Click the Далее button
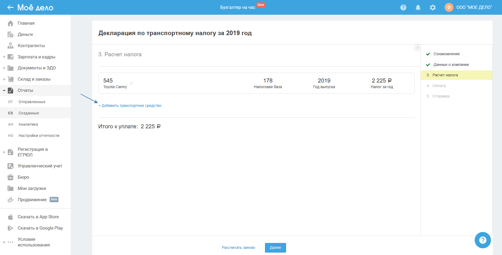 point(275,248)
